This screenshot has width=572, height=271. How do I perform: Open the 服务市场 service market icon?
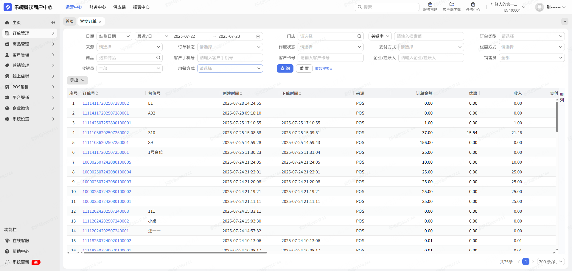pyautogui.click(x=430, y=5)
